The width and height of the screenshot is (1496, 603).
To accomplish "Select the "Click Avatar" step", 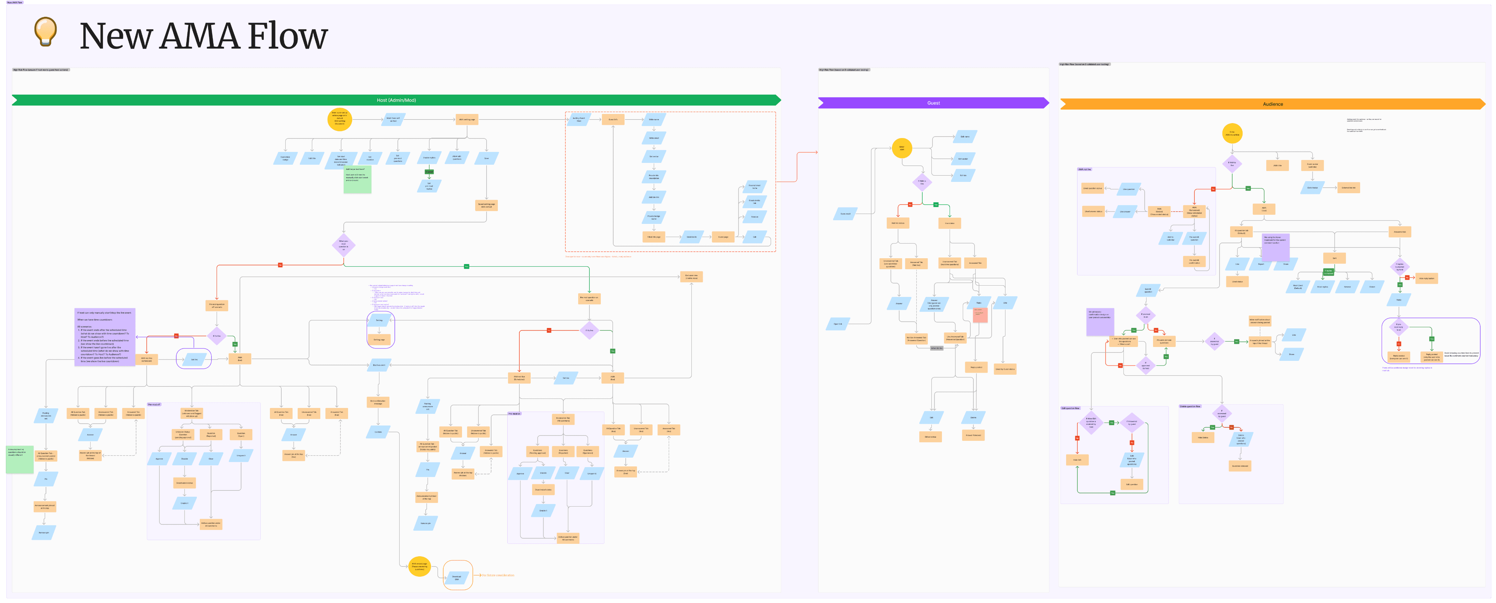I will tap(1313, 188).
